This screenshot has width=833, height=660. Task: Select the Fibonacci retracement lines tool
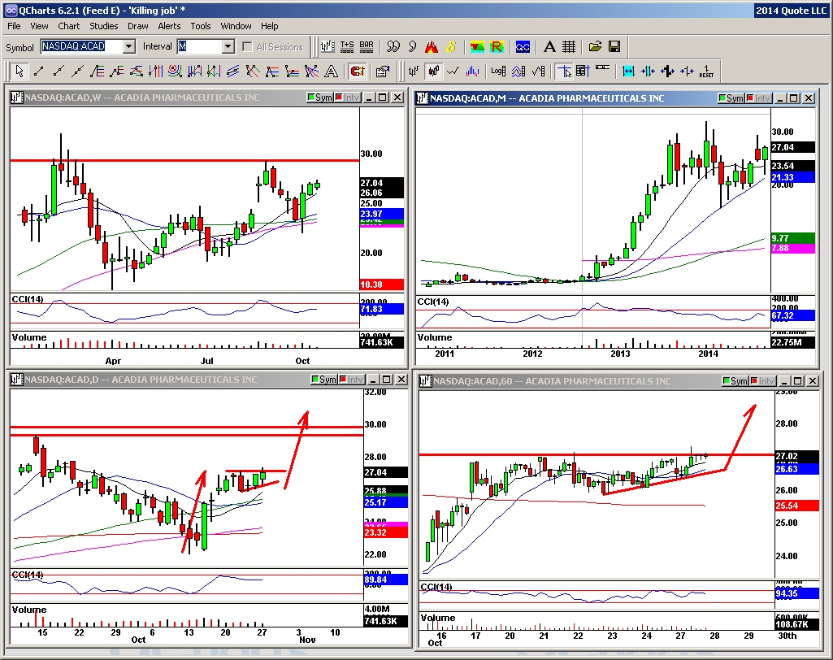98,71
